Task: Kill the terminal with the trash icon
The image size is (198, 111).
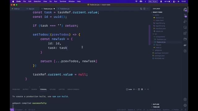Action: point(142,89)
